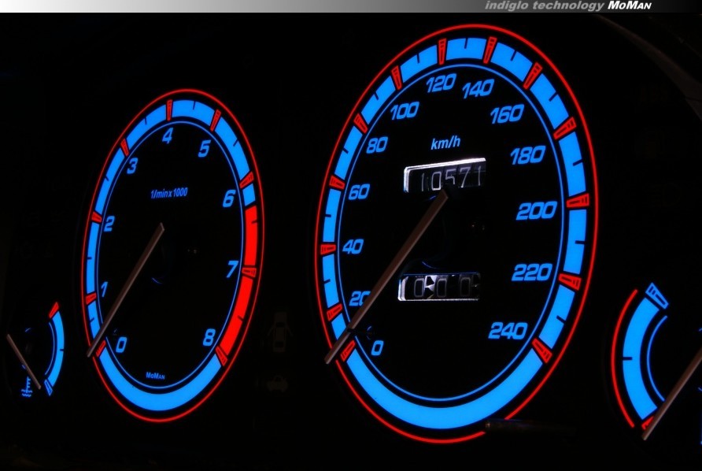Image resolution: width=702 pixels, height=471 pixels.
Task: Click the number 6 on the tachometer
Action: (228, 198)
